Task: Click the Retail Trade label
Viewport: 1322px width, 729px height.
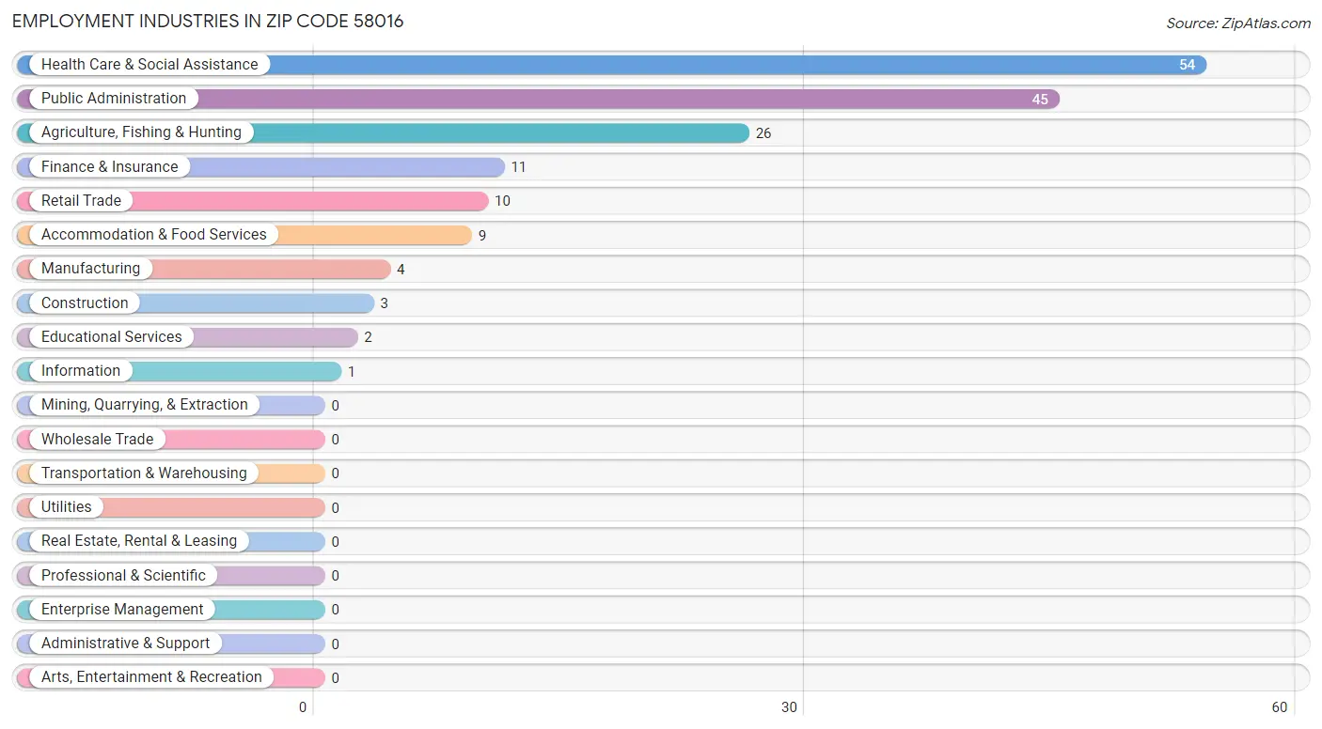Action: (81, 201)
